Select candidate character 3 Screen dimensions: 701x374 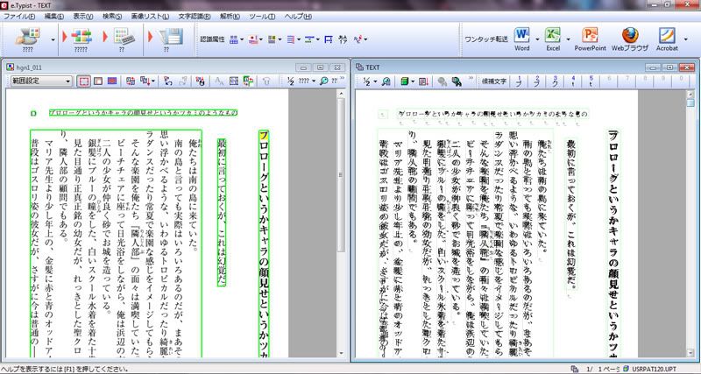pyautogui.click(x=556, y=81)
